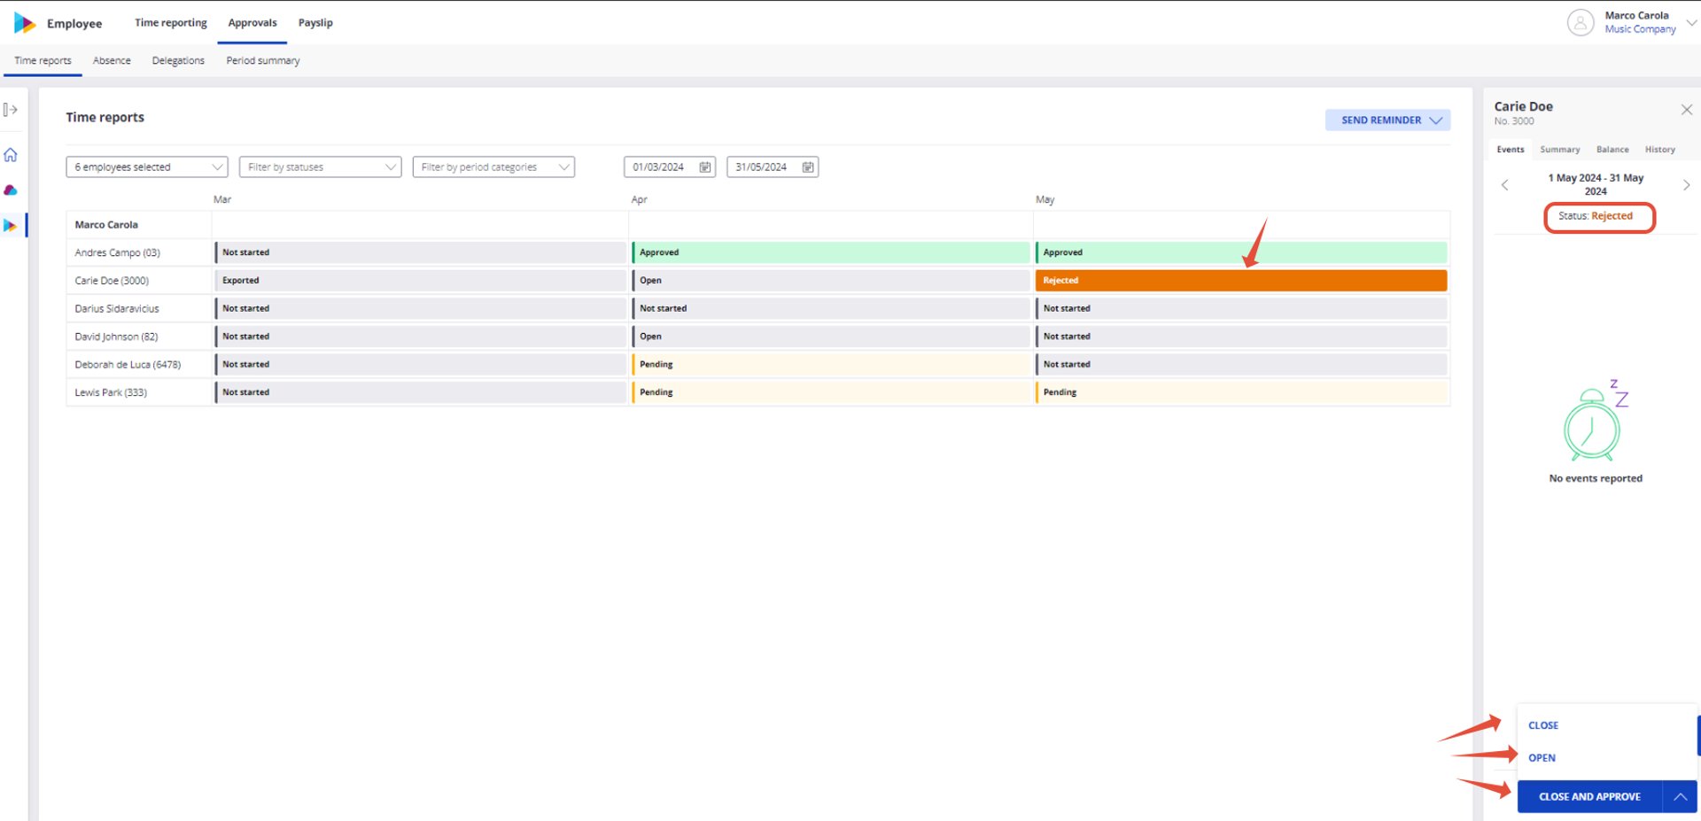Screen dimensions: 1701x821
Task: Select the blue arrow sidebar icon
Action: click(x=11, y=226)
